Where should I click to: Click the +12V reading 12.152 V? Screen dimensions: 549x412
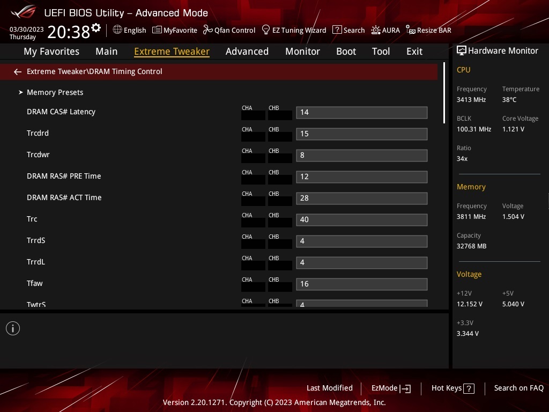[x=470, y=304]
